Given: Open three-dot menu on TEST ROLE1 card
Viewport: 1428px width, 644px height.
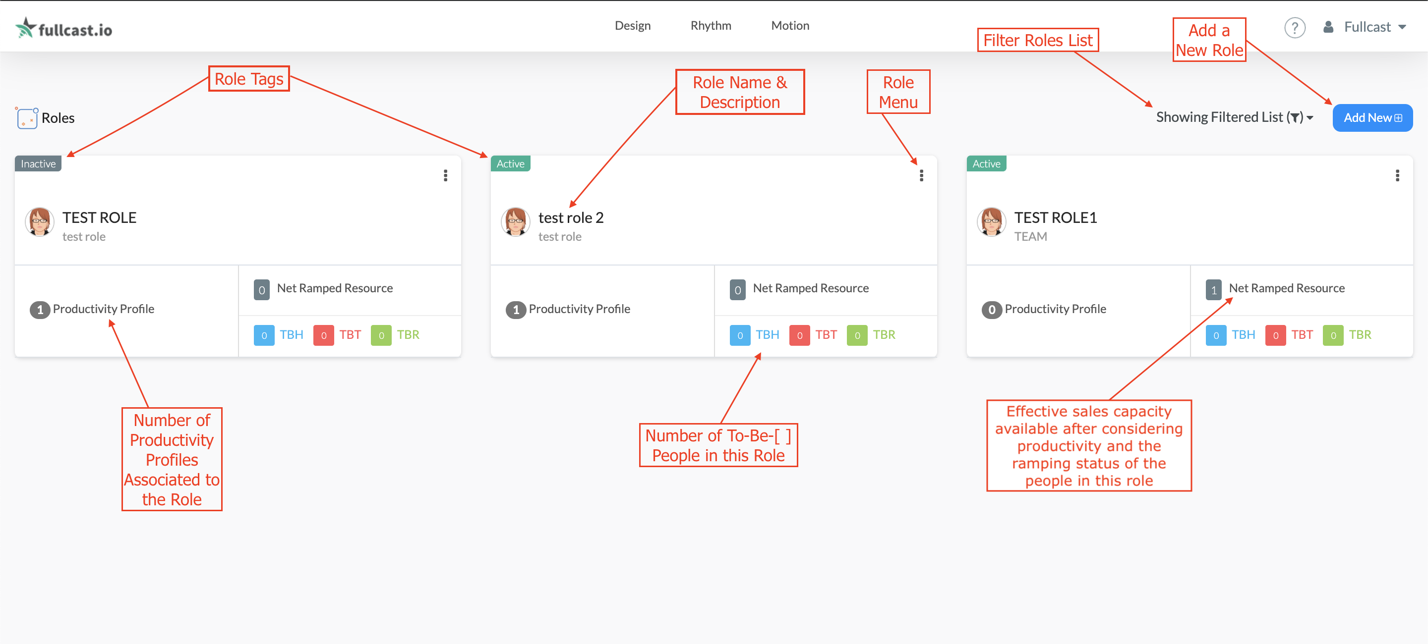Looking at the screenshot, I should 1397,175.
